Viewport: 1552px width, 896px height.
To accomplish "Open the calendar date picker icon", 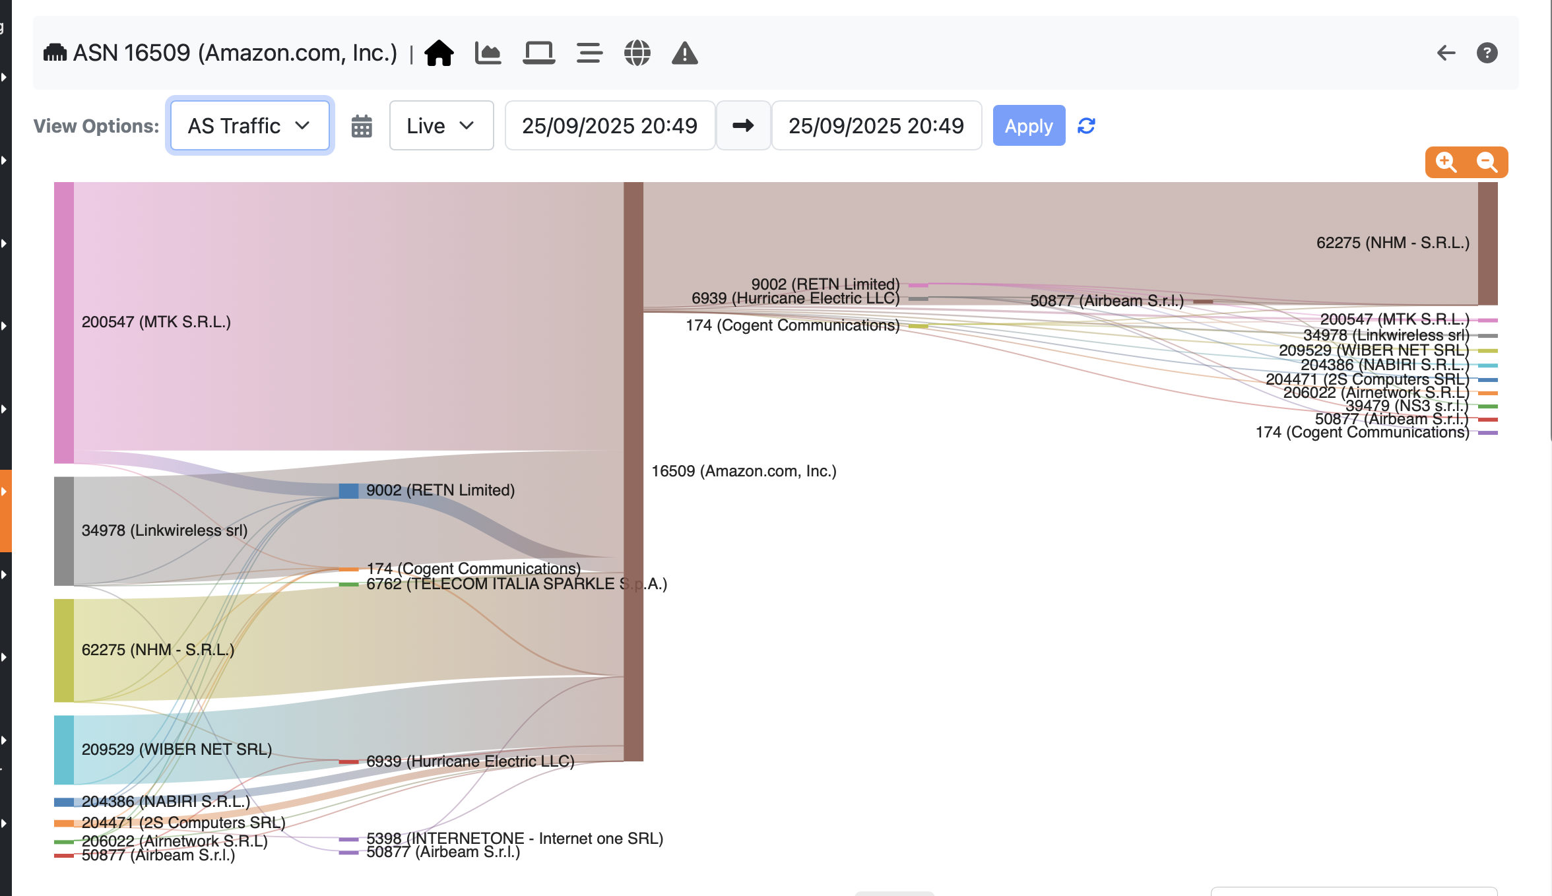I will point(362,126).
